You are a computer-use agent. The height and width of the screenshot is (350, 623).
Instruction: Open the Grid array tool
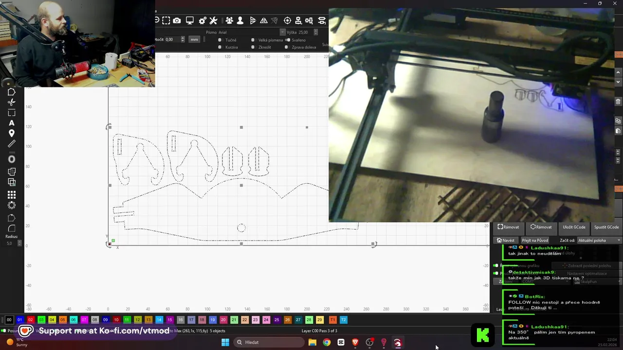pos(12,194)
